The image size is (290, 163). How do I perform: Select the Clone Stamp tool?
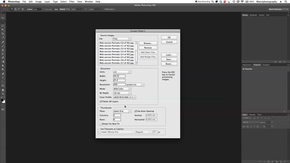[3, 50]
